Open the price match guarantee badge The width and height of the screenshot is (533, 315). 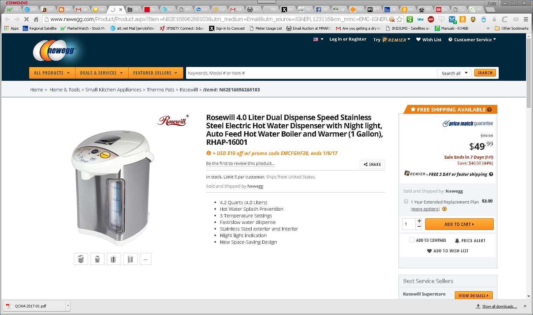[x=468, y=123]
